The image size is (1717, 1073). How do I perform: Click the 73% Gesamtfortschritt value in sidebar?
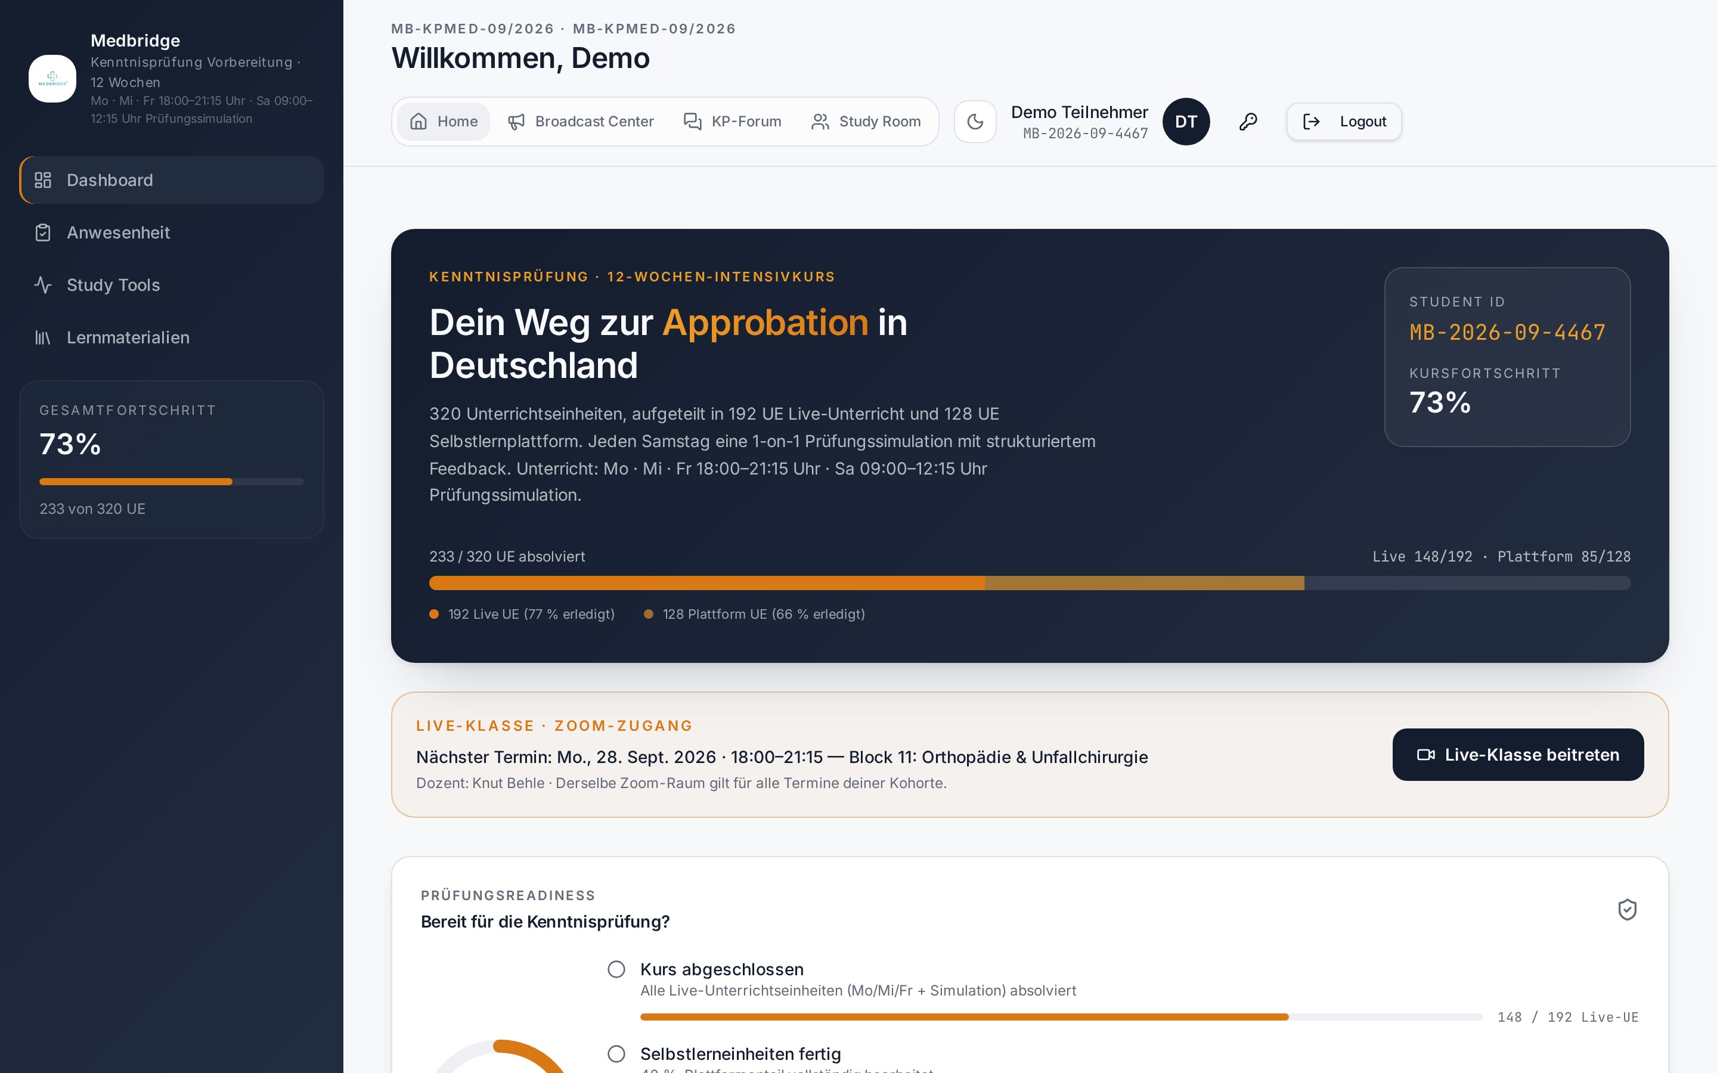point(70,444)
